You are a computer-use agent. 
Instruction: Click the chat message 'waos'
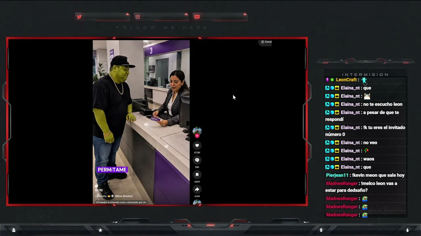click(x=369, y=159)
